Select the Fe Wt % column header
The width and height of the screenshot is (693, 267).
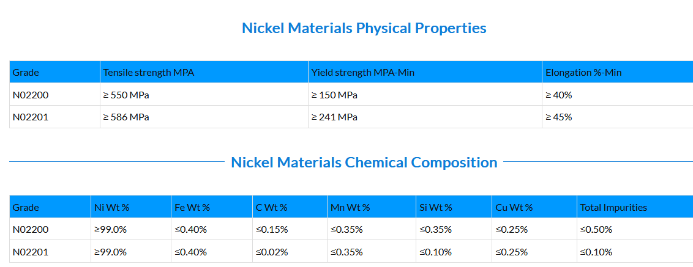point(192,208)
